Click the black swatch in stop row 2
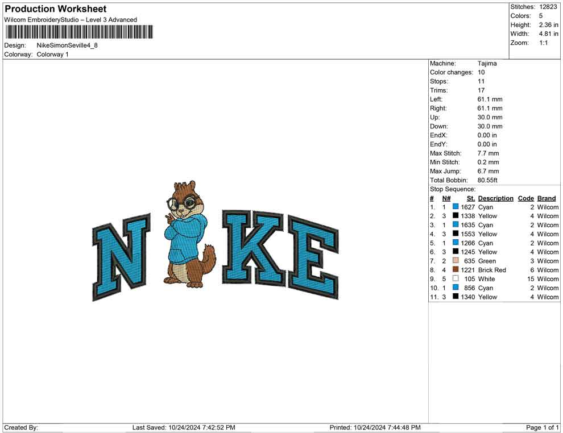Image resolution: width=563 pixels, height=433 pixels. pos(456,215)
